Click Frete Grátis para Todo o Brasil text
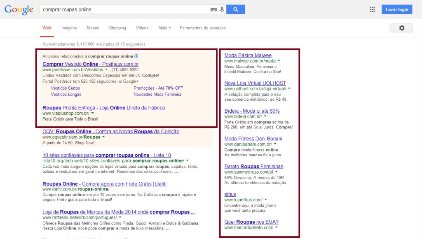This screenshot has width=422, height=239. pyautogui.click(x=70, y=119)
